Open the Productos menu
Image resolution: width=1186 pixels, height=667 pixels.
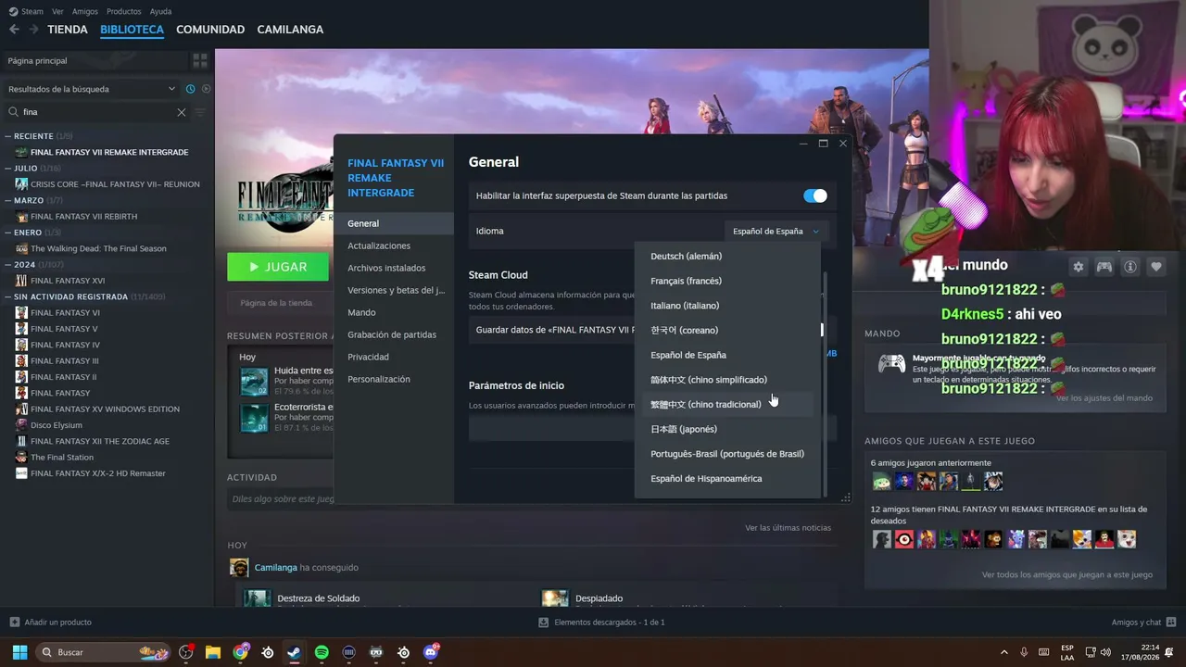[124, 11]
